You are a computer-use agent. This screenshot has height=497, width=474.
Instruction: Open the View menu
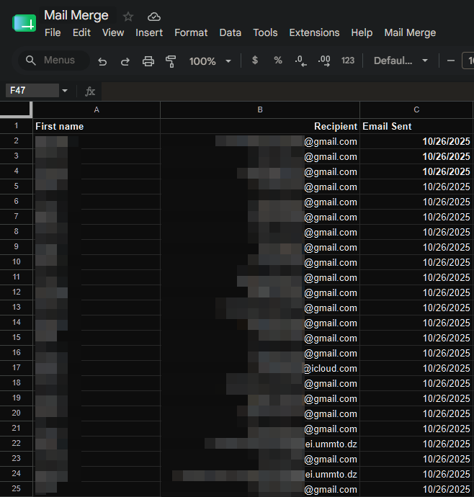(x=113, y=32)
